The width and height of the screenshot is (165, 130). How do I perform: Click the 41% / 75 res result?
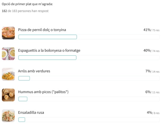click(151, 30)
